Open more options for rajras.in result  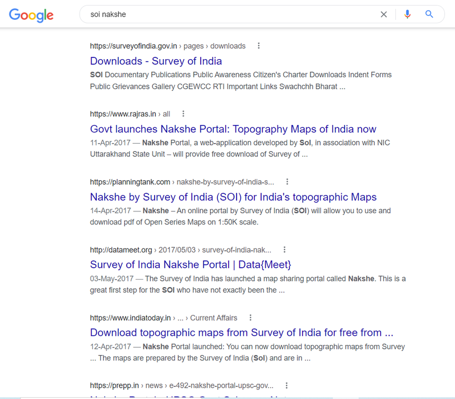183,114
